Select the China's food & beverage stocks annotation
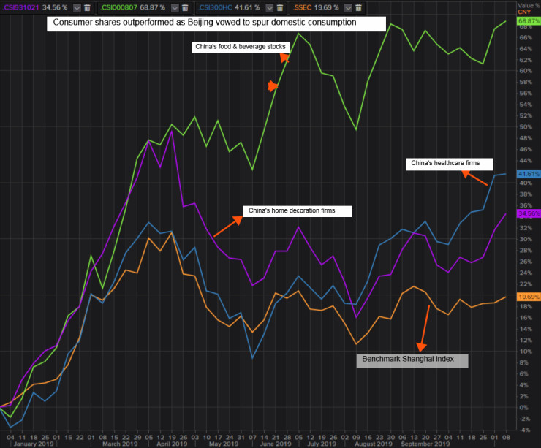The width and height of the screenshot is (541, 448). coord(241,47)
